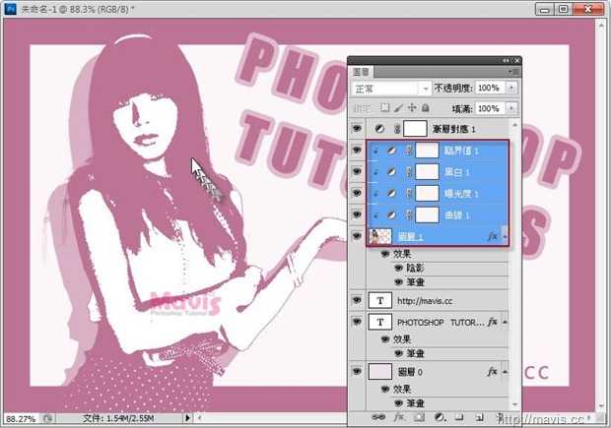Collapse effects of 圖層 1 layer
This screenshot has width=611, height=428.
coord(505,236)
